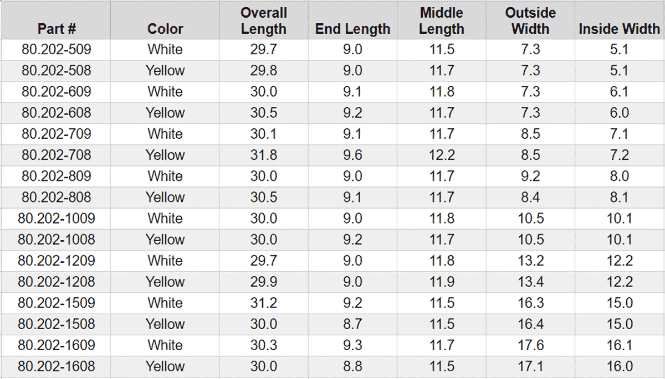Select the 80.202-1609 part number cell
The height and width of the screenshot is (379, 665).
[56, 346]
